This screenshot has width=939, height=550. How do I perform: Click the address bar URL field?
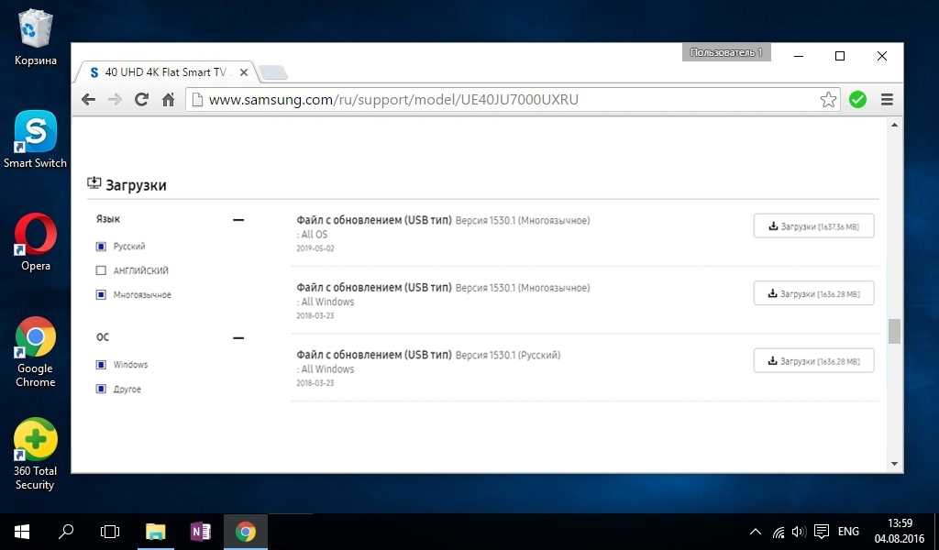[x=504, y=100]
